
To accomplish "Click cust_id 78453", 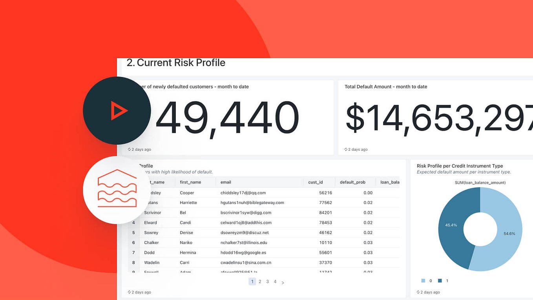I will tap(326, 223).
